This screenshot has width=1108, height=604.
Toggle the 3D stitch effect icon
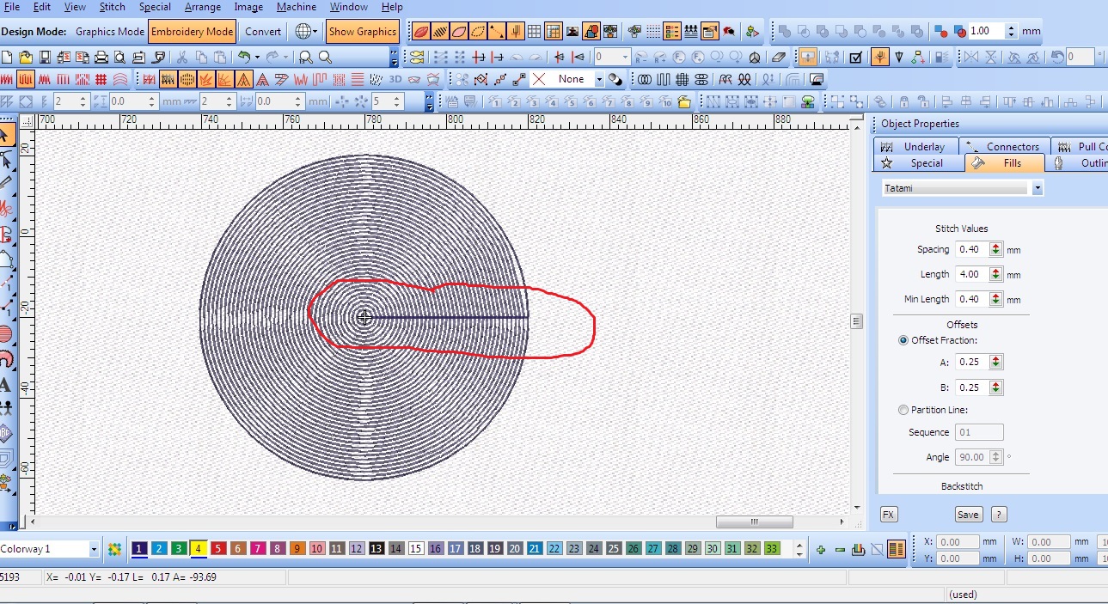pos(395,79)
